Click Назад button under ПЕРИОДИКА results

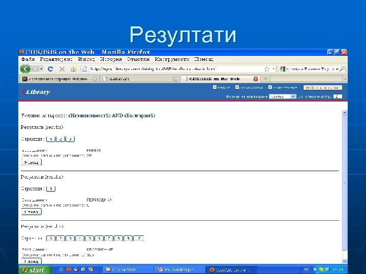(x=32, y=212)
